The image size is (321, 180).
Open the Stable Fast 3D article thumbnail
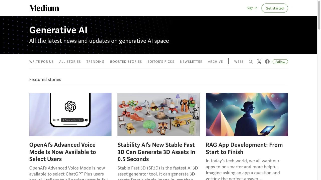coord(158,114)
